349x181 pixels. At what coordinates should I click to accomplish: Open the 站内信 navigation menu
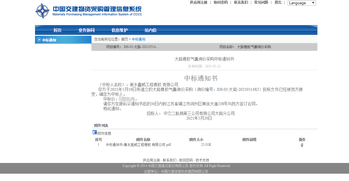point(150,30)
